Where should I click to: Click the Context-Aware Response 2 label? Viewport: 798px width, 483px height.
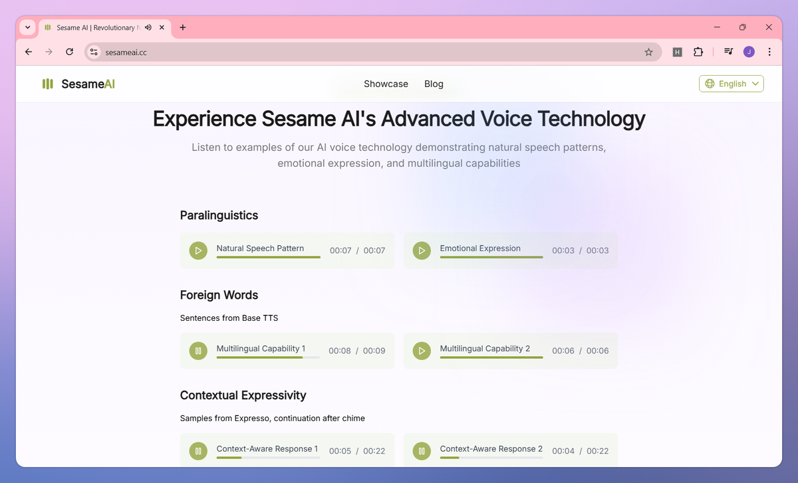(x=491, y=449)
